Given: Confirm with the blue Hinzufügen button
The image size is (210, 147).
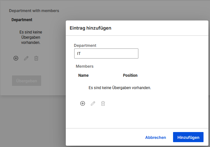Looking at the screenshot, I should coord(188,137).
